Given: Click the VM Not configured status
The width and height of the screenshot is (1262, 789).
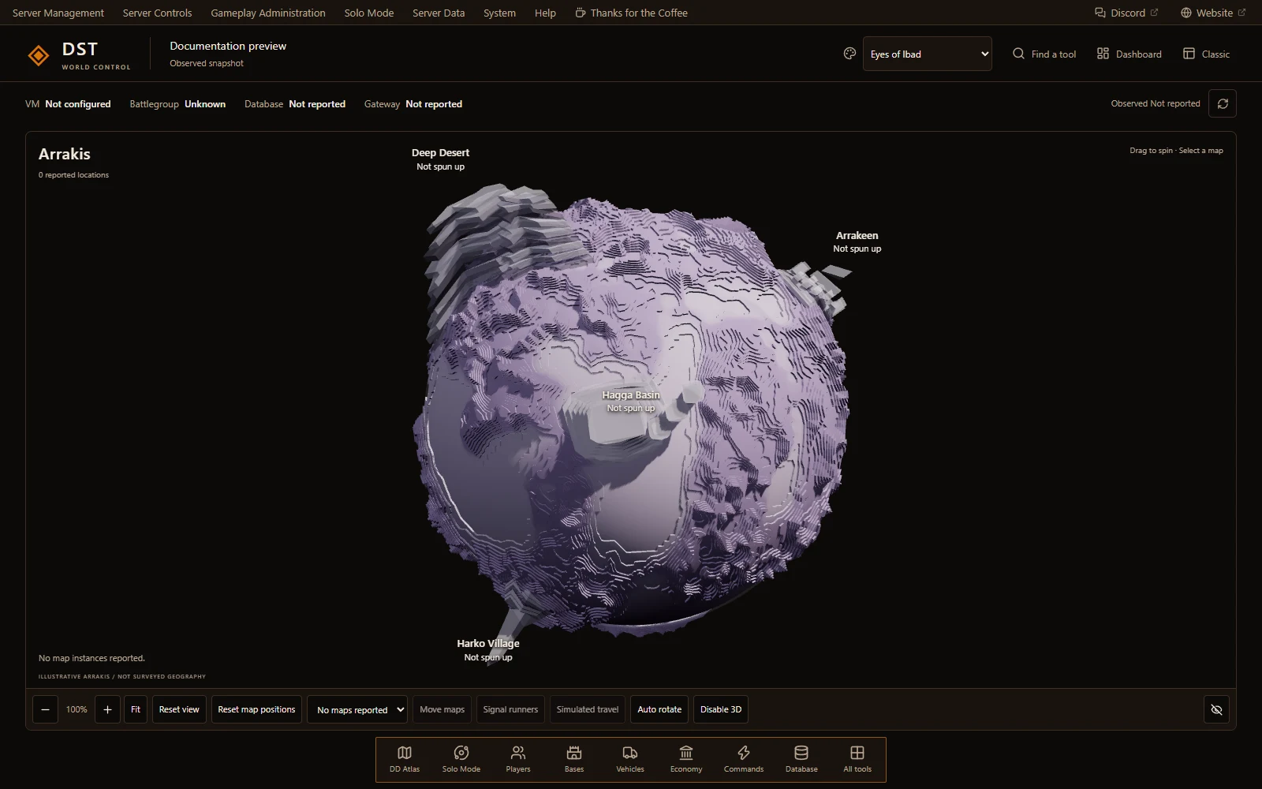Looking at the screenshot, I should (x=68, y=103).
